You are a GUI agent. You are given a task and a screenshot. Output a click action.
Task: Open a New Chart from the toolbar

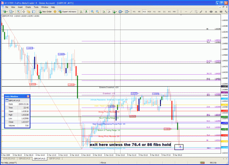[4, 12]
